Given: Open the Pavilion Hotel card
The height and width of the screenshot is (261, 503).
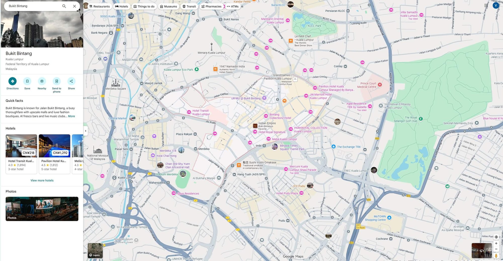Looking at the screenshot, I should (x=54, y=154).
